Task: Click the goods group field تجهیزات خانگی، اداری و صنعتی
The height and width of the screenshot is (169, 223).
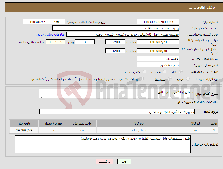Action: click(x=117, y=112)
